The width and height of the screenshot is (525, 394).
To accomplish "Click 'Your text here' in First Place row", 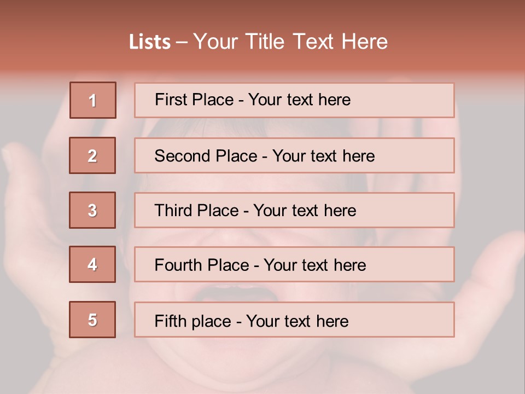I will 299,100.
